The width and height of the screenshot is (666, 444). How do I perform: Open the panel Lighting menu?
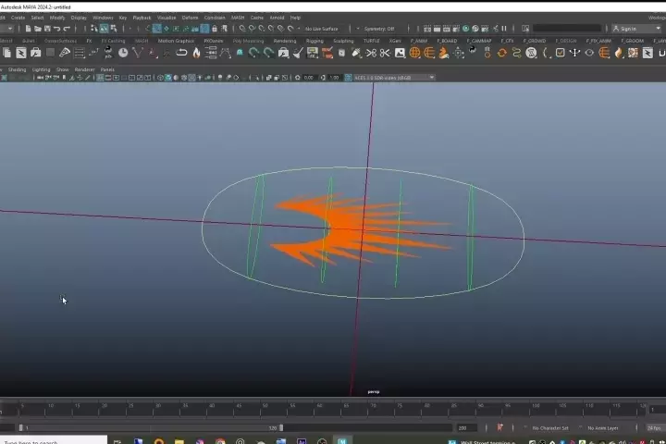pos(42,69)
